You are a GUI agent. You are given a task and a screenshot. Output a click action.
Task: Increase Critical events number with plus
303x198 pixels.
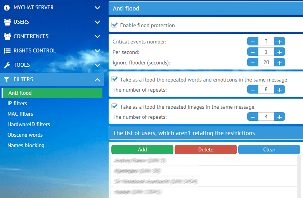point(279,42)
